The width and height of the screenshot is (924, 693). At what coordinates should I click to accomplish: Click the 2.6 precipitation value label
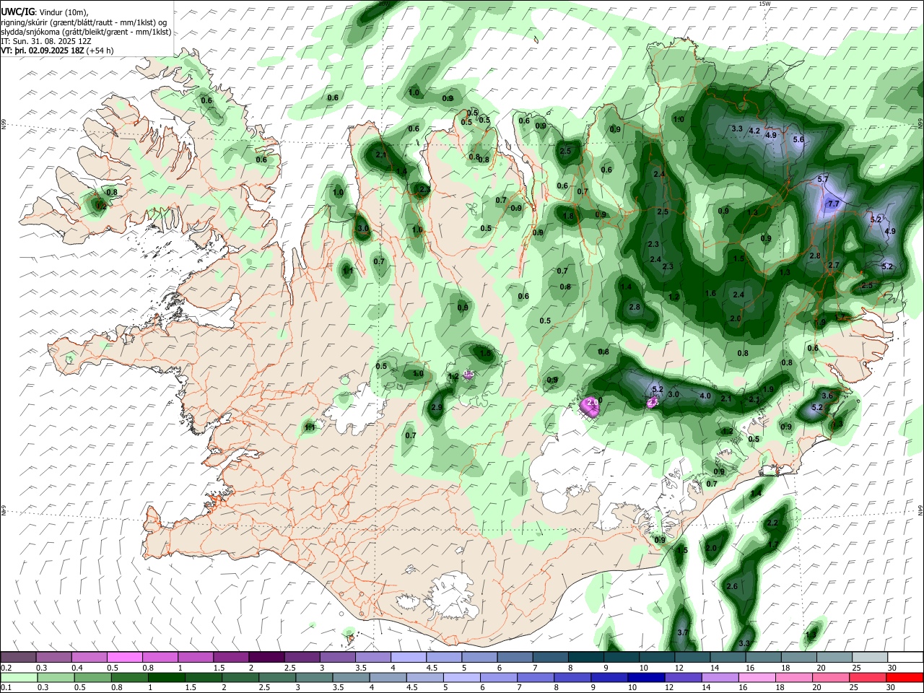point(732,586)
